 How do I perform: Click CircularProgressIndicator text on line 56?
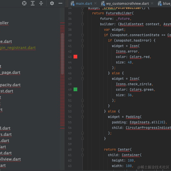coord(148,128)
